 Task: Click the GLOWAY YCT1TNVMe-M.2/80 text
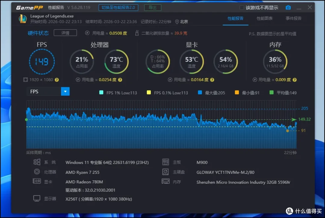[x=225, y=172]
